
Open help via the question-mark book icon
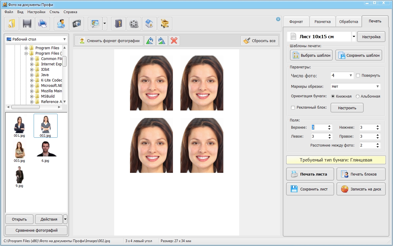pyautogui.click(x=118, y=24)
